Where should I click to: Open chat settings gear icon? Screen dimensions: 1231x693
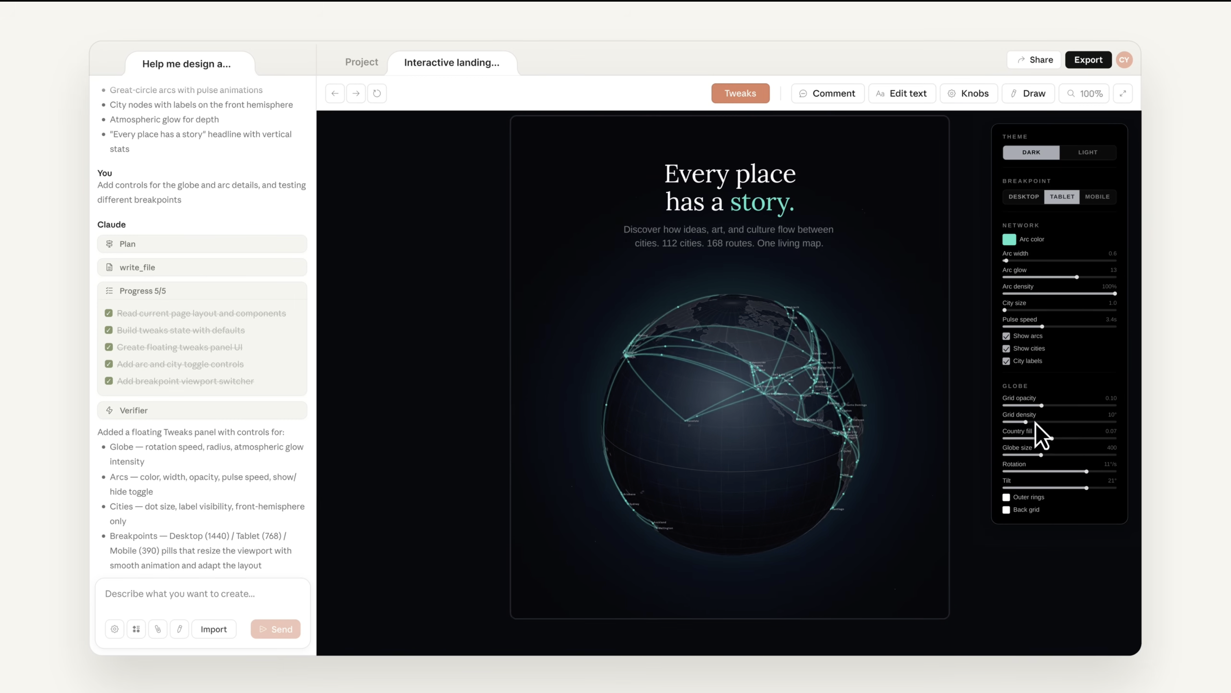[115, 629]
